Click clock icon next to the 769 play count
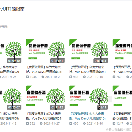 (x=128, y=77)
